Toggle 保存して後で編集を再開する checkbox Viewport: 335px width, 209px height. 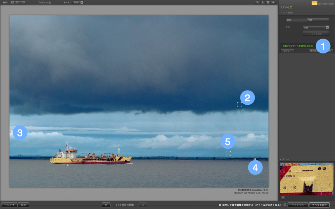pyautogui.click(x=220, y=205)
